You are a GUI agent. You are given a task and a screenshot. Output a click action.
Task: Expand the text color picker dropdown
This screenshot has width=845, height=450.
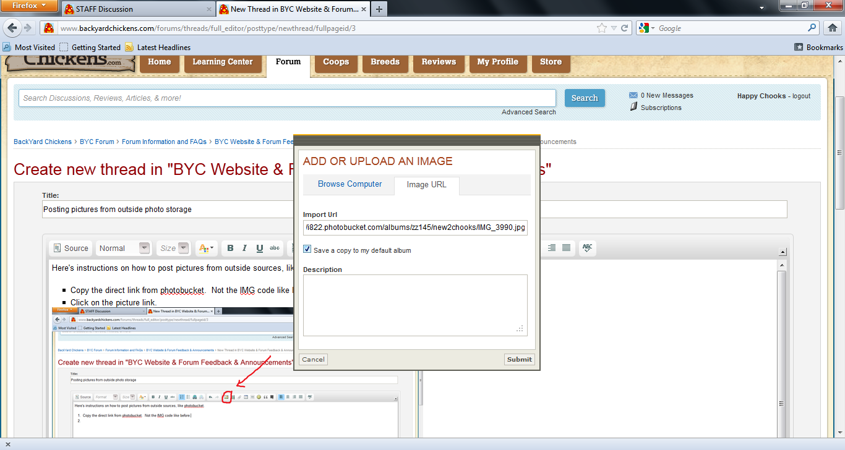205,248
